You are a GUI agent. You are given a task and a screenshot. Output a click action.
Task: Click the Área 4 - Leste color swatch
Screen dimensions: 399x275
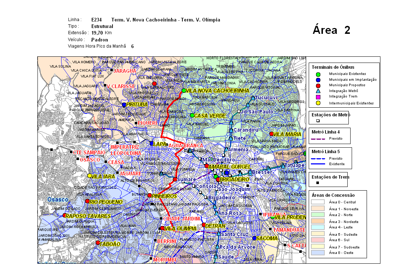click(x=317, y=227)
